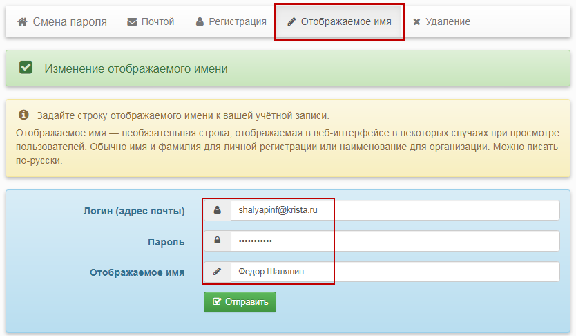Click the checkbox icon on the Отправить button

click(217, 302)
